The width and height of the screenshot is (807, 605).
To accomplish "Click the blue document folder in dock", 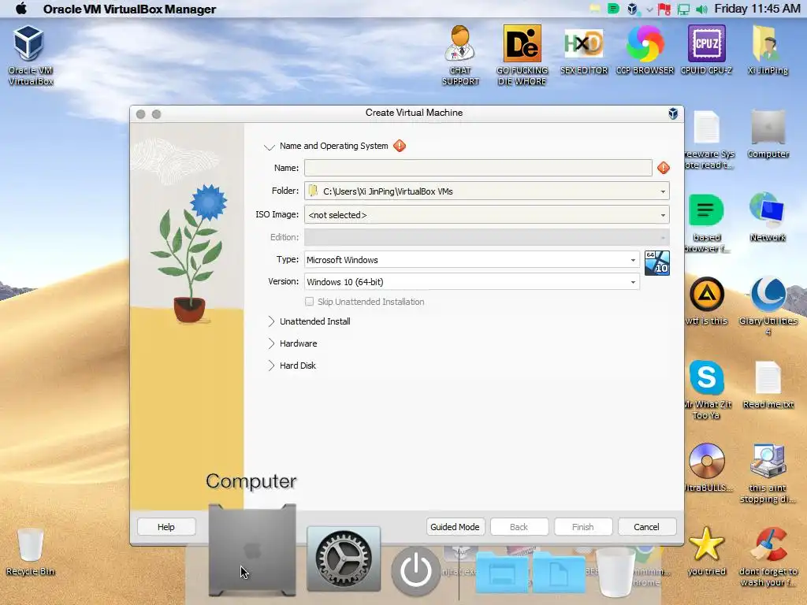I will [x=559, y=572].
